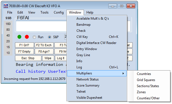Open the View menu
This screenshot has height=104, width=172.
(x=32, y=12)
